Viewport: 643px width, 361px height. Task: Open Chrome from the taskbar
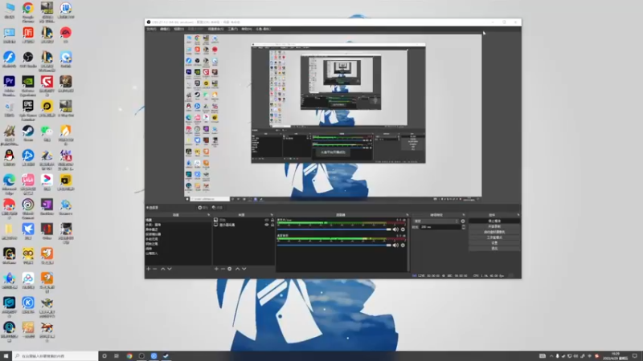point(129,356)
